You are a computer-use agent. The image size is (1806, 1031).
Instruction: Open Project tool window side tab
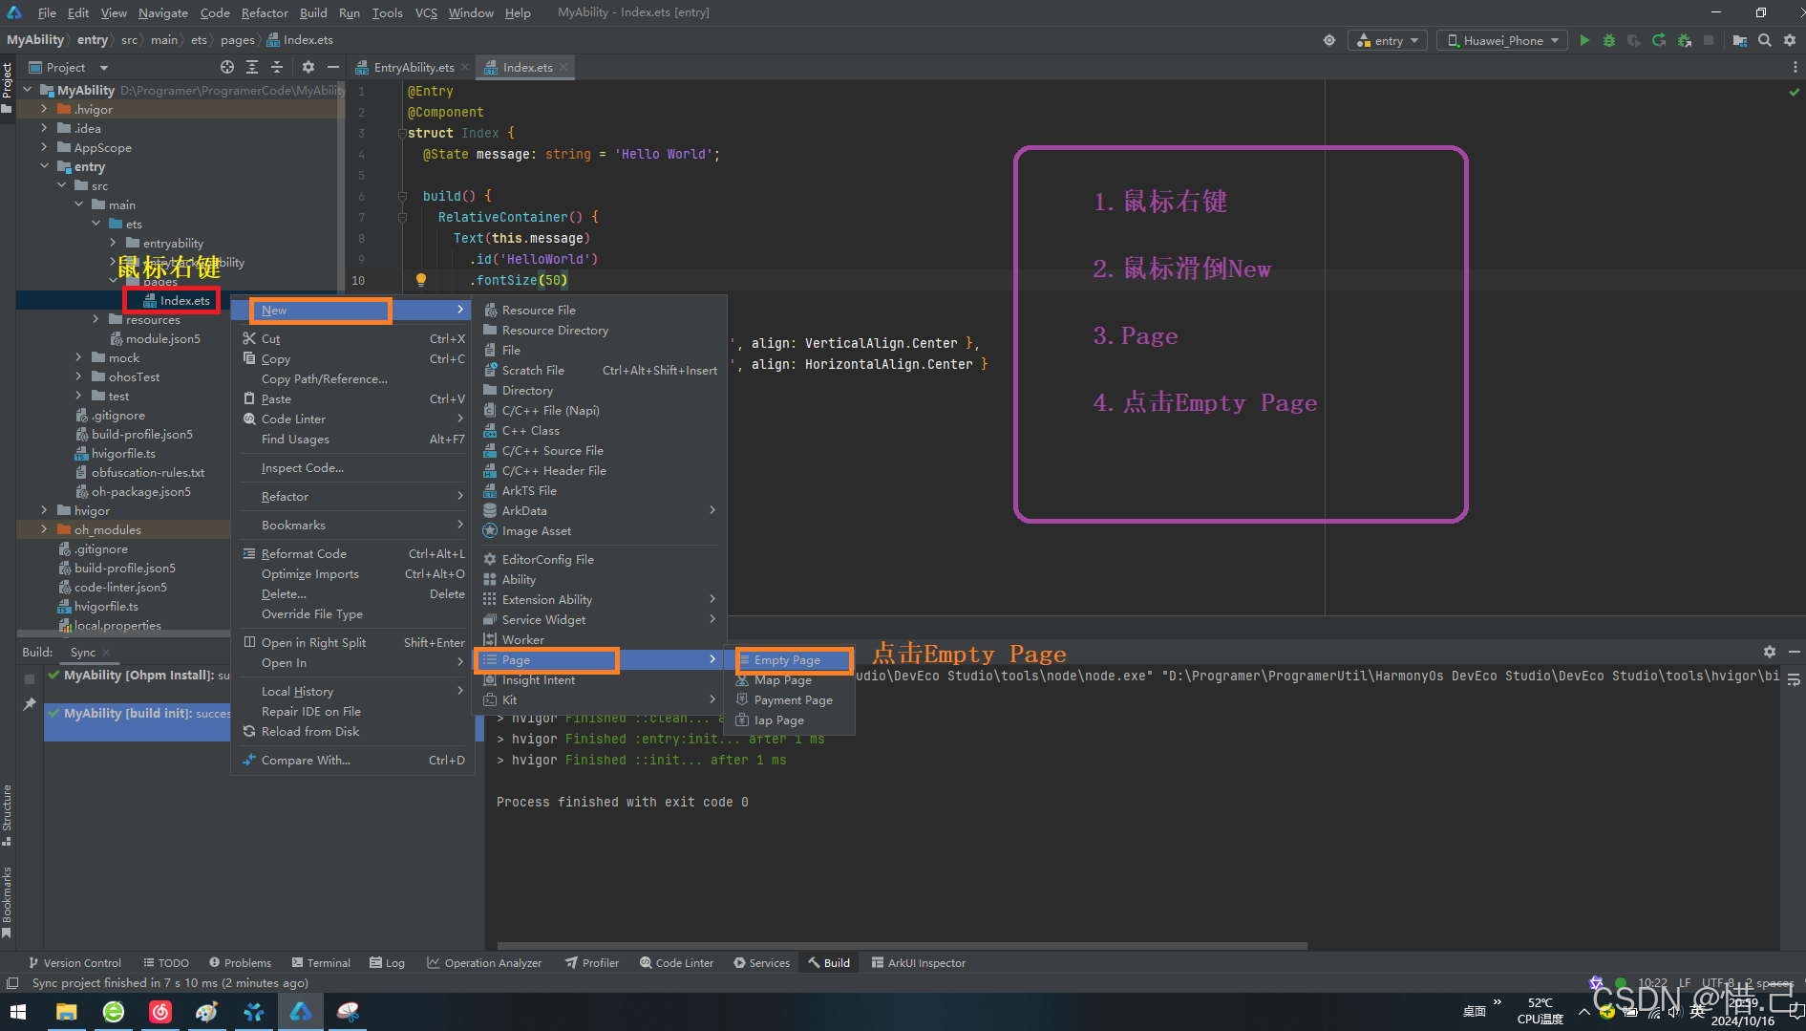(8, 86)
